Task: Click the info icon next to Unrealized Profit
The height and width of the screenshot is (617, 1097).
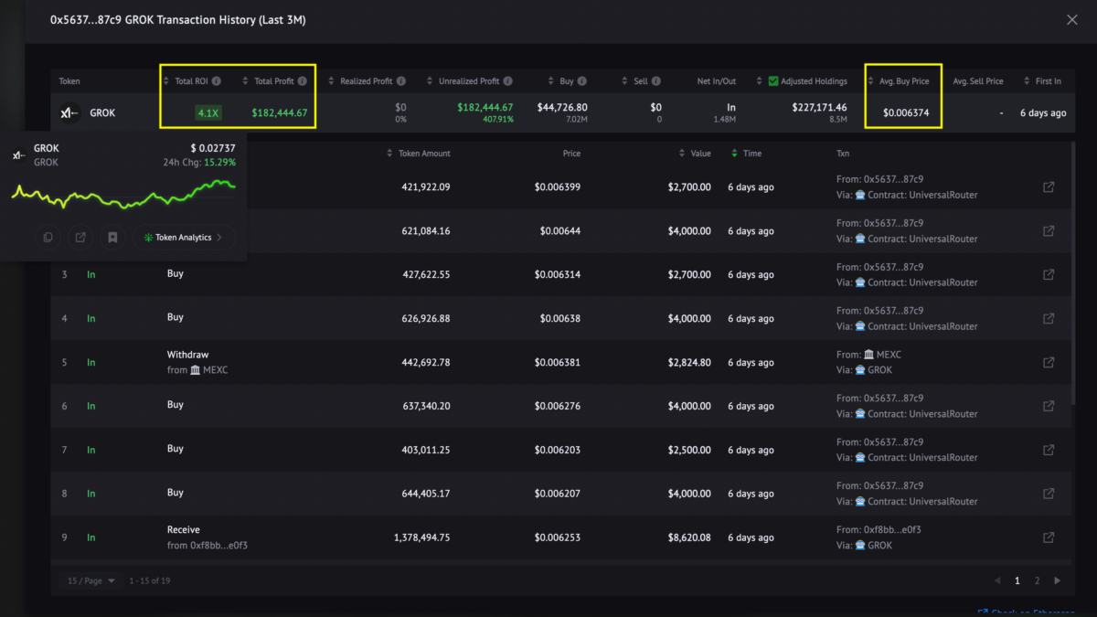Action: click(x=507, y=81)
